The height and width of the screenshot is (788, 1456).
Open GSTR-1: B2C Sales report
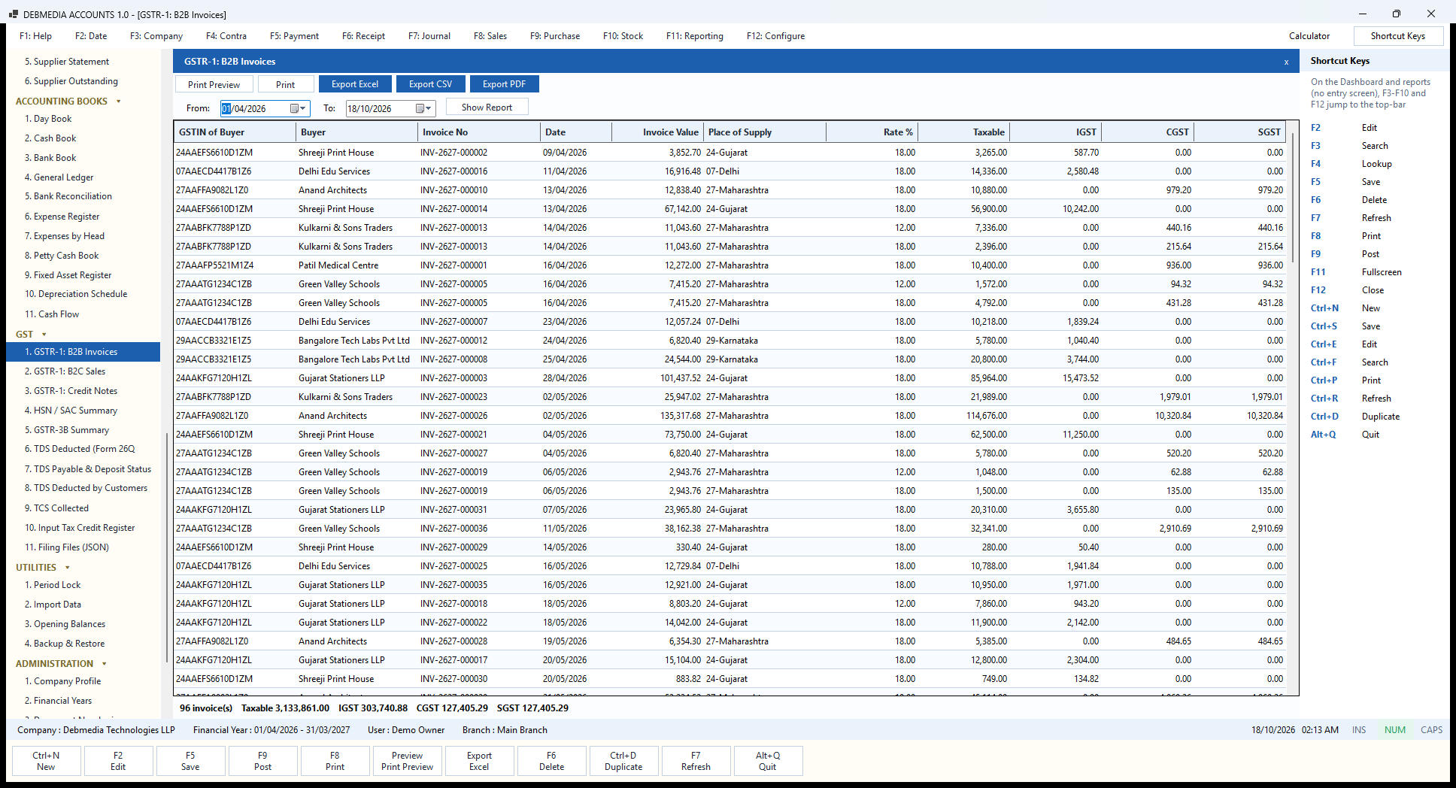65,371
